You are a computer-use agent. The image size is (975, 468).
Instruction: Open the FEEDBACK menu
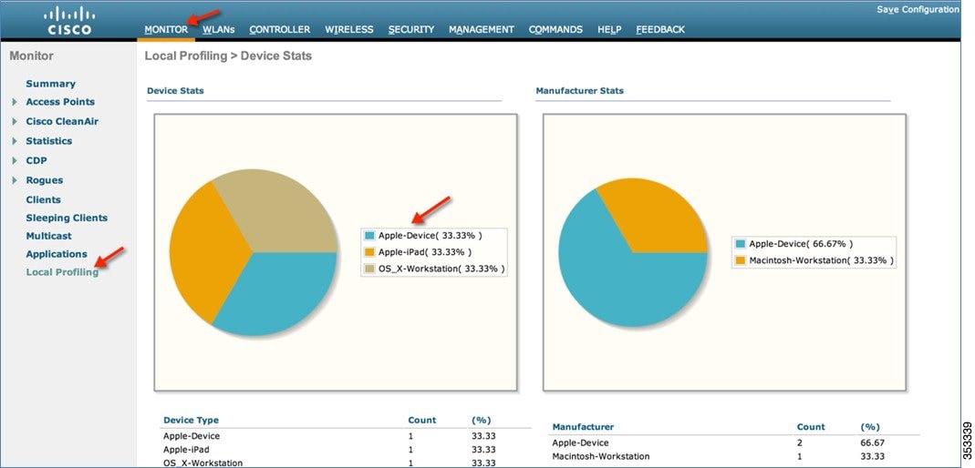pyautogui.click(x=660, y=29)
